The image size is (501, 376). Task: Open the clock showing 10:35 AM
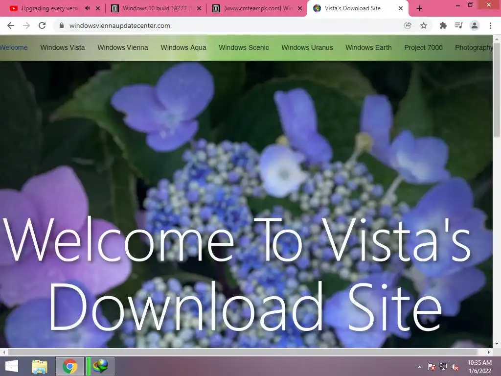pyautogui.click(x=479, y=367)
